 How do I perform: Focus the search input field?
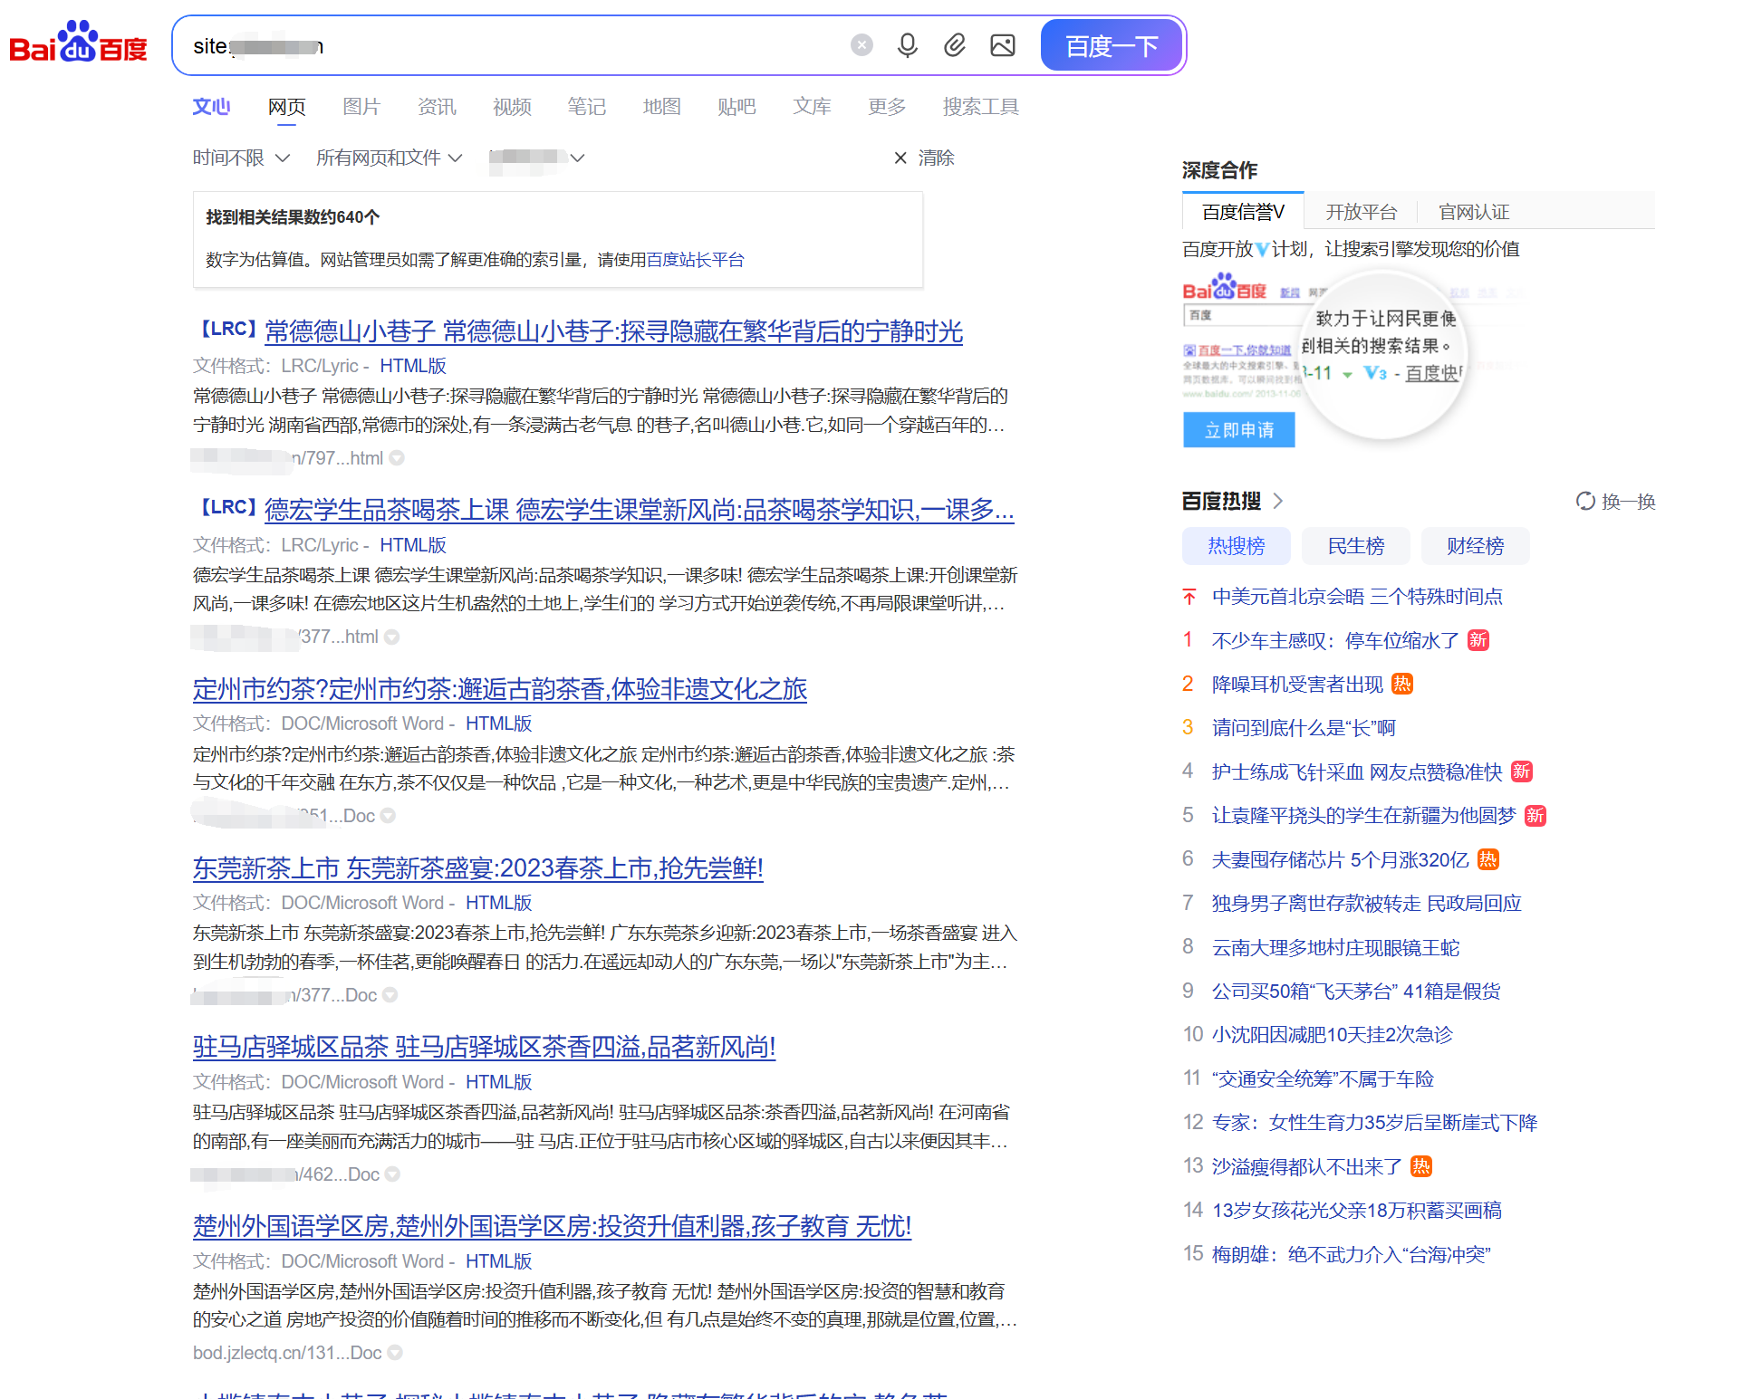(516, 45)
